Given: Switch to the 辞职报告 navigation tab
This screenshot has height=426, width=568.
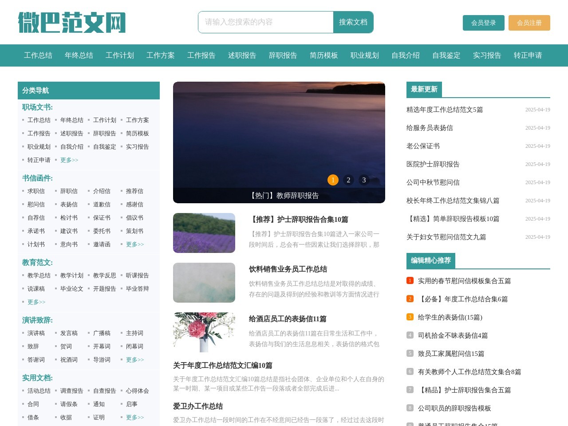Looking at the screenshot, I should coord(283,55).
